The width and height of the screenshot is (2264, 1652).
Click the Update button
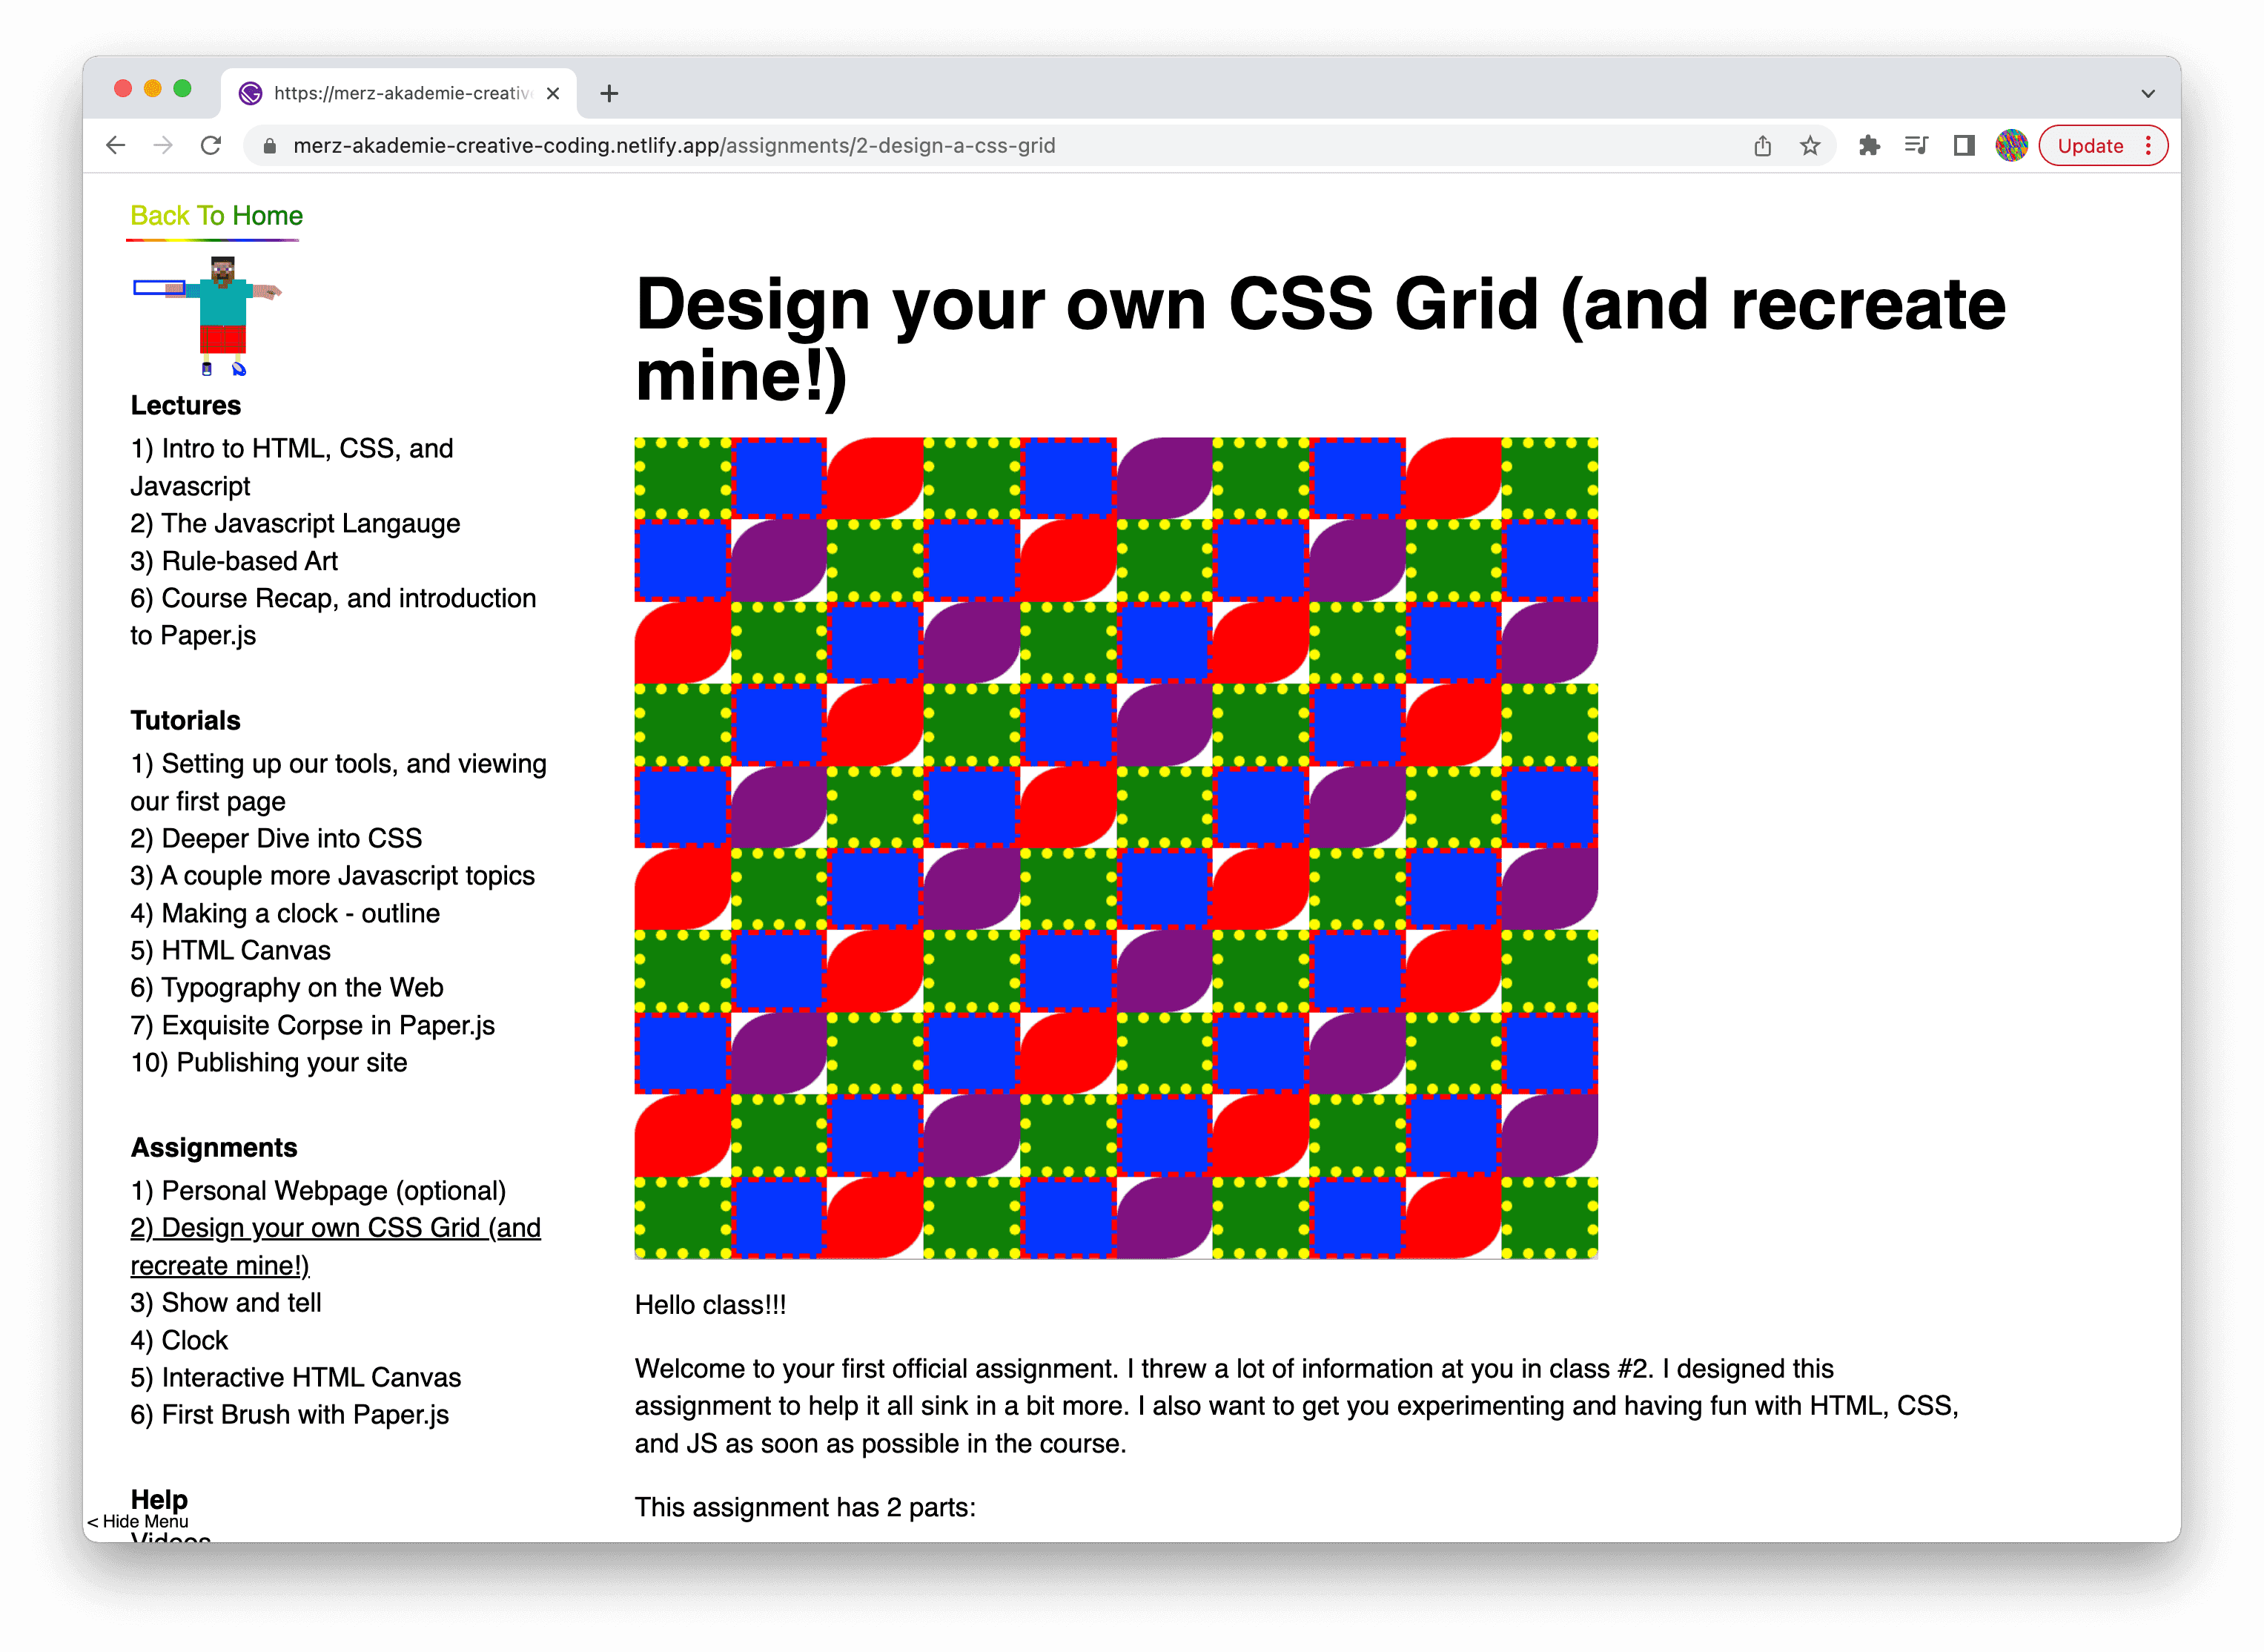coord(2090,146)
